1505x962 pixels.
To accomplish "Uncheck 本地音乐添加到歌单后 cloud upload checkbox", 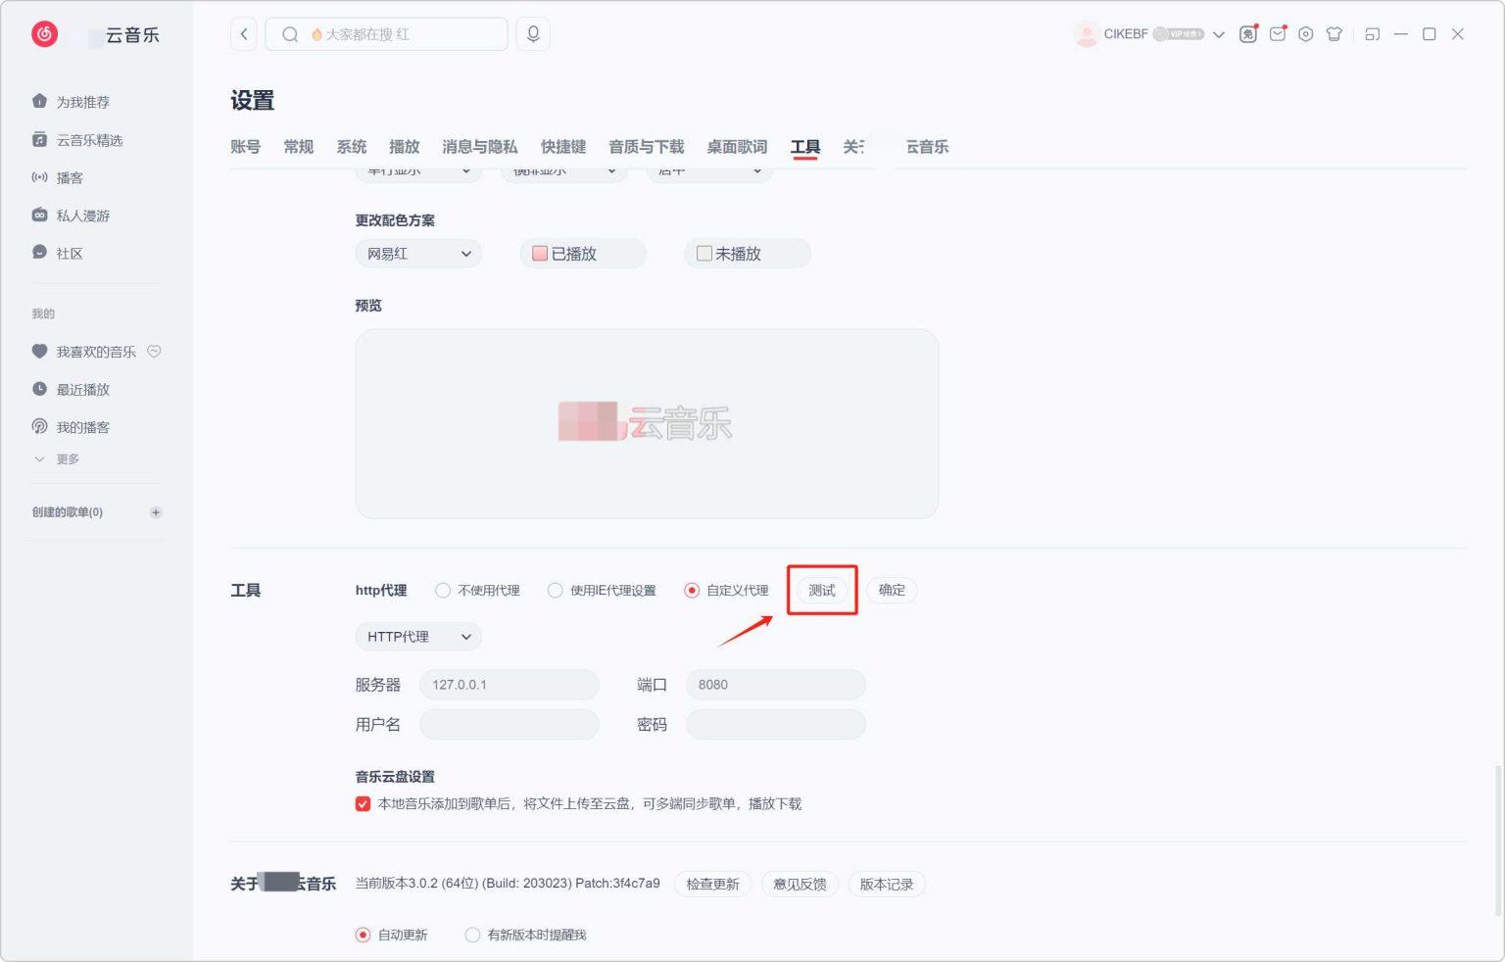I will 363,804.
